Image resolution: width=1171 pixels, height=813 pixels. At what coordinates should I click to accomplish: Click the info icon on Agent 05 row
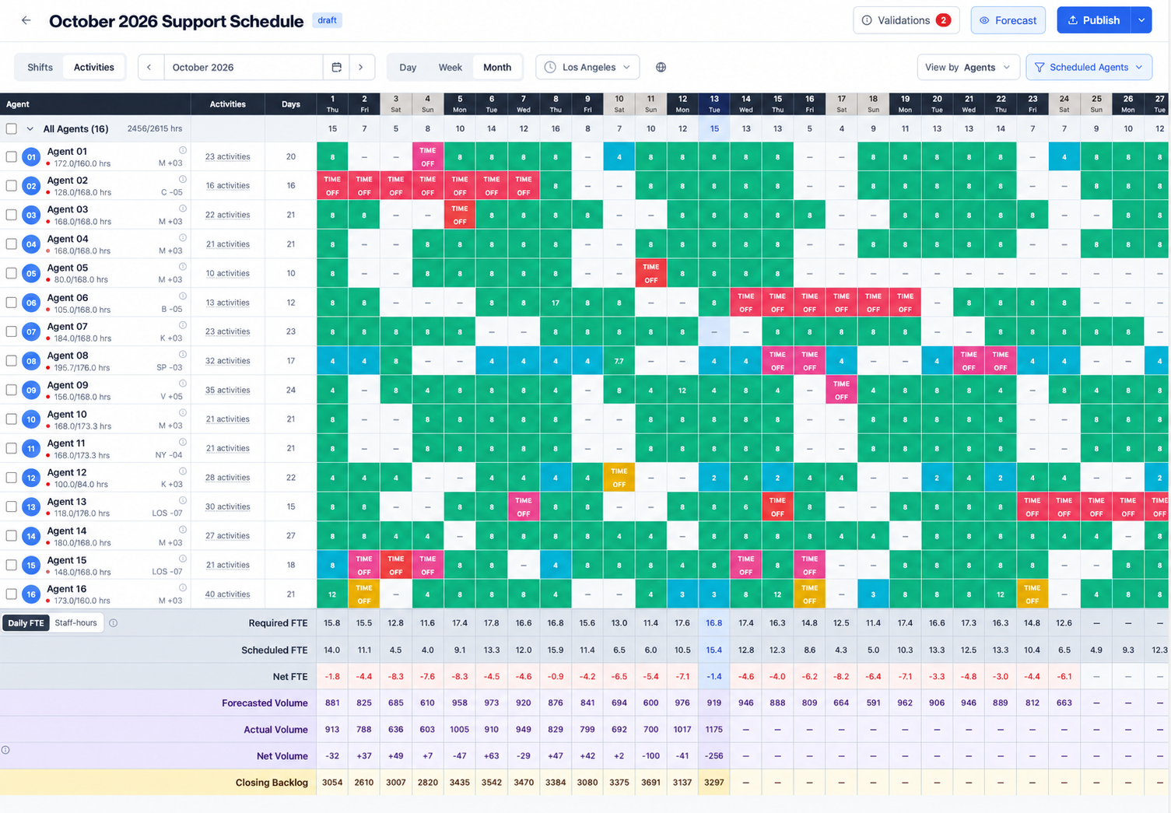coord(183,267)
